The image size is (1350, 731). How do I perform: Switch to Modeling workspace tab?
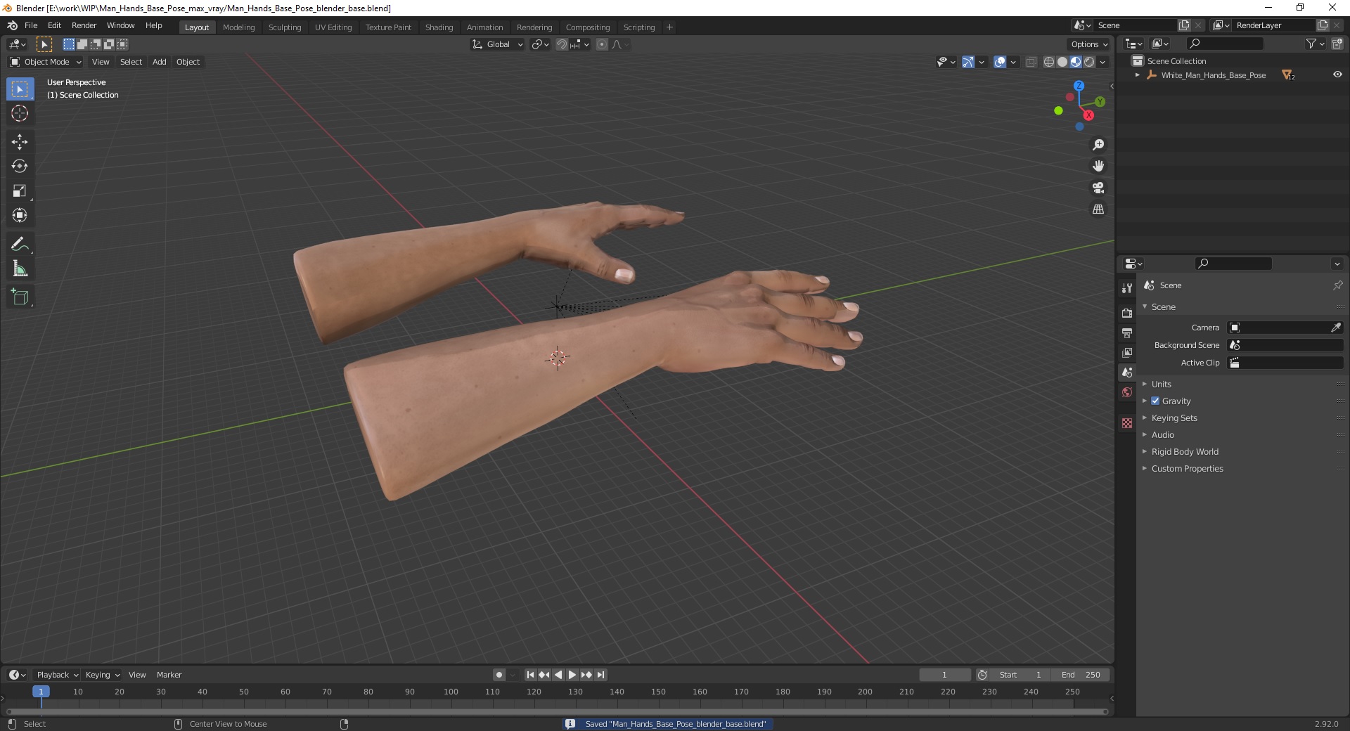(238, 27)
